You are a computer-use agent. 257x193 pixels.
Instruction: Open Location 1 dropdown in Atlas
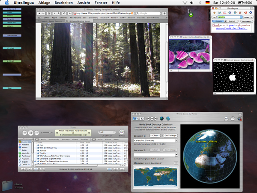pos(176,141)
